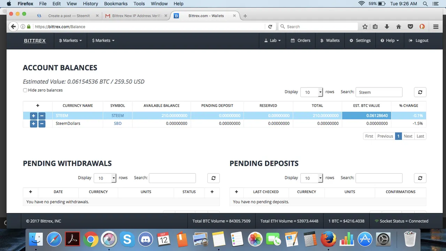
Task: Click the minus button on the STEEM row
Action: (x=42, y=115)
